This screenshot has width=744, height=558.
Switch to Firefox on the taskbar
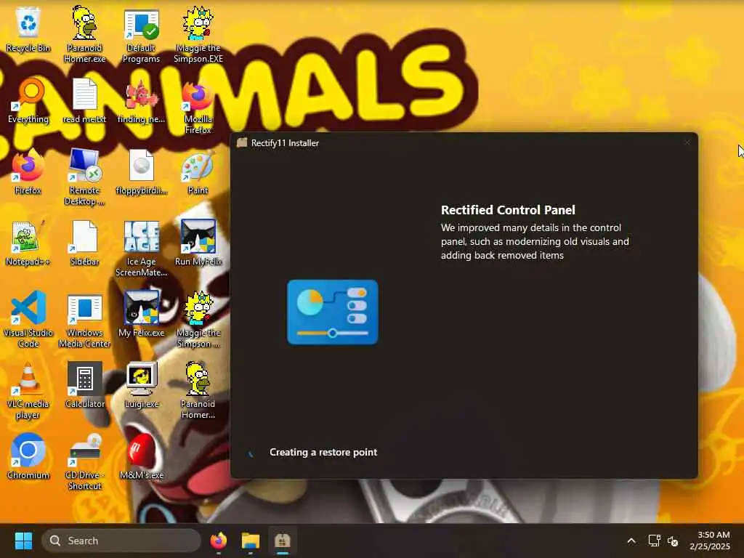[218, 541]
